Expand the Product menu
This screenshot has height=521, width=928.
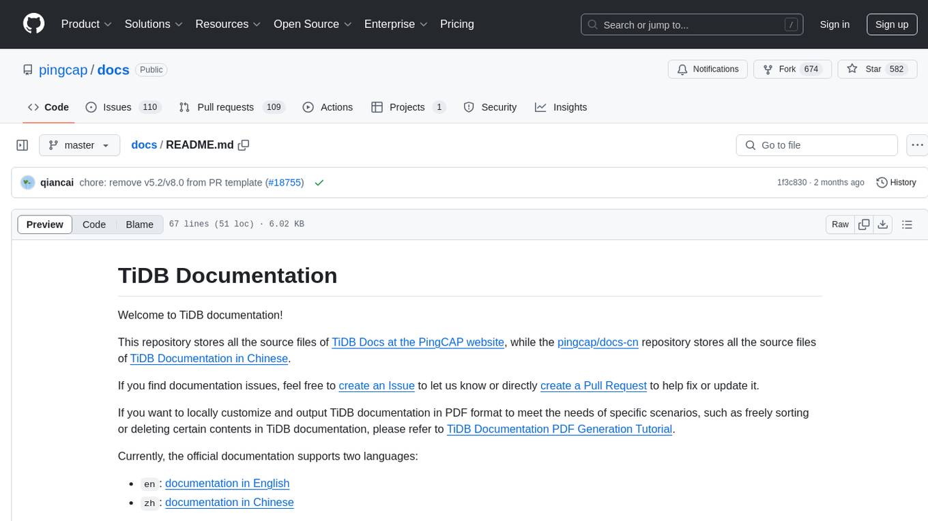point(87,24)
